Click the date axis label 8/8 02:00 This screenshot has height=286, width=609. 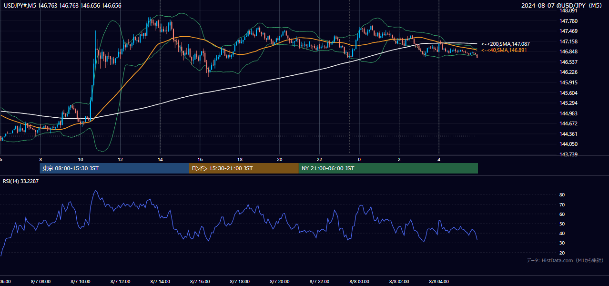pyautogui.click(x=399, y=282)
